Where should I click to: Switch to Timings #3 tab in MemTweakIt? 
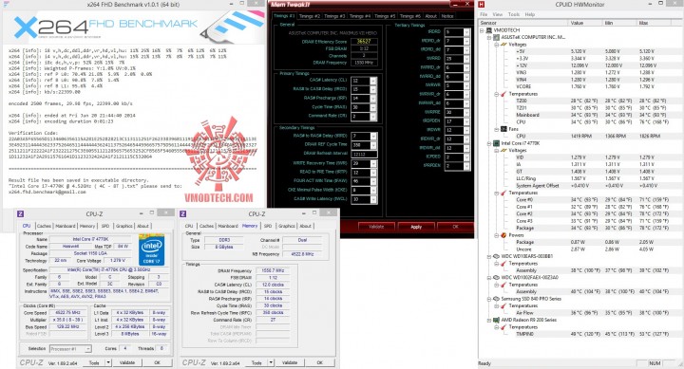point(334,16)
